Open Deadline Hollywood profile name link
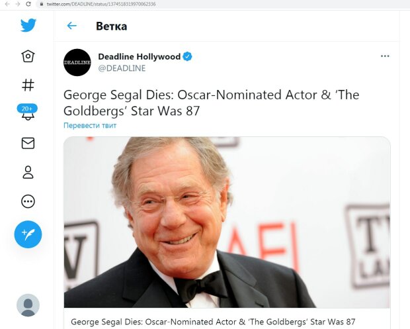Image resolution: width=410 pixels, height=329 pixels. [x=139, y=56]
